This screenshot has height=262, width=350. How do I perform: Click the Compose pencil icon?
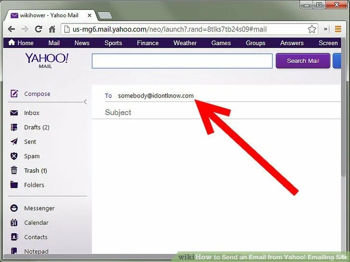coord(14,94)
